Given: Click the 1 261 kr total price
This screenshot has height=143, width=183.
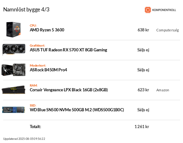Looking at the screenshot, I should (142, 127).
